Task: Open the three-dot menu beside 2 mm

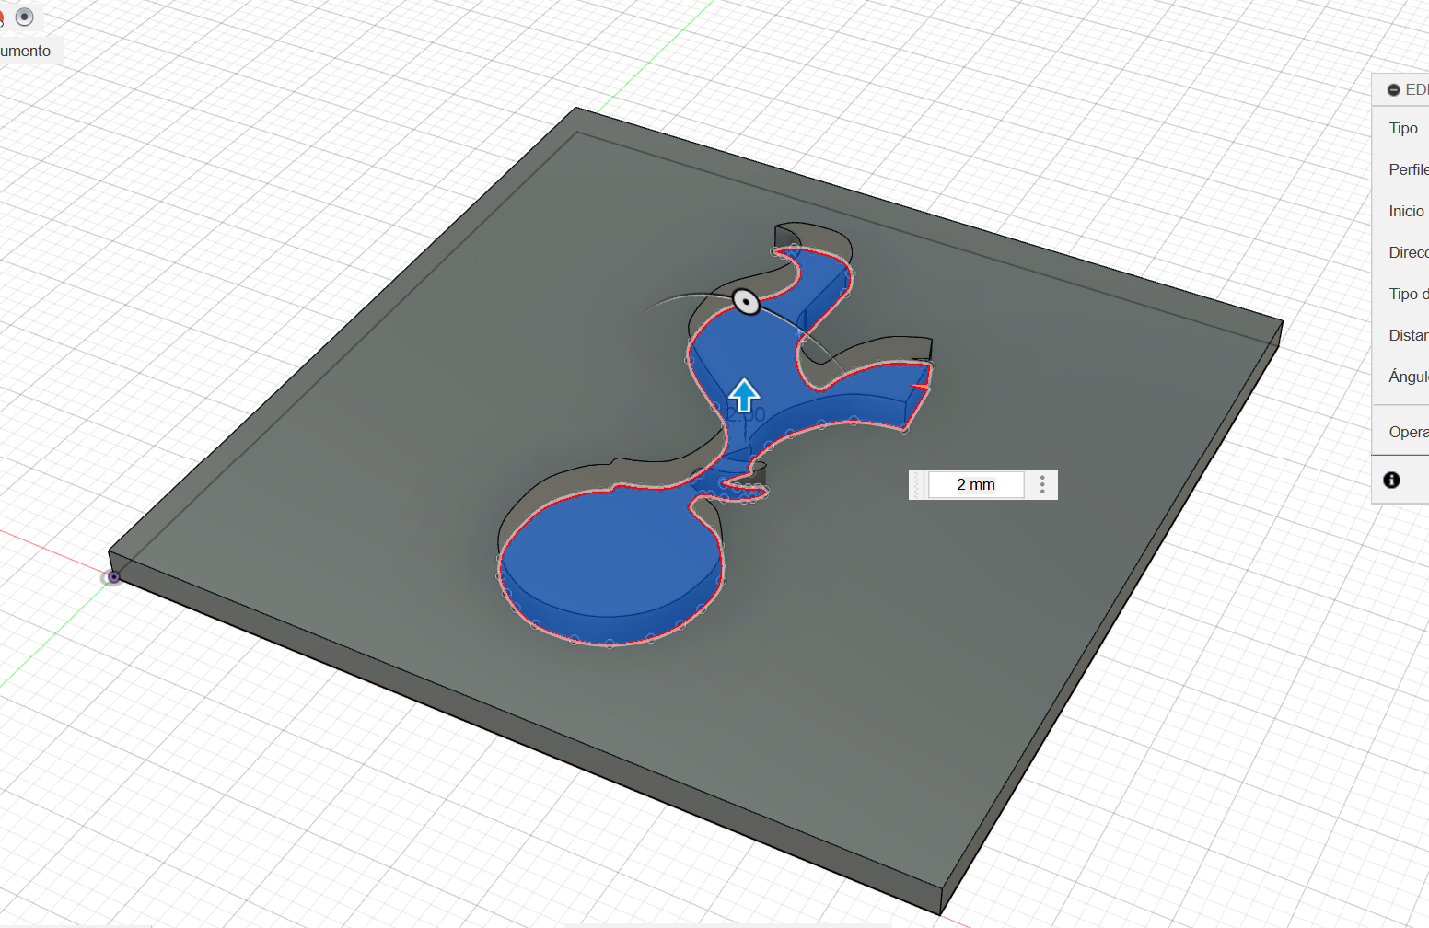Action: pos(1042,484)
